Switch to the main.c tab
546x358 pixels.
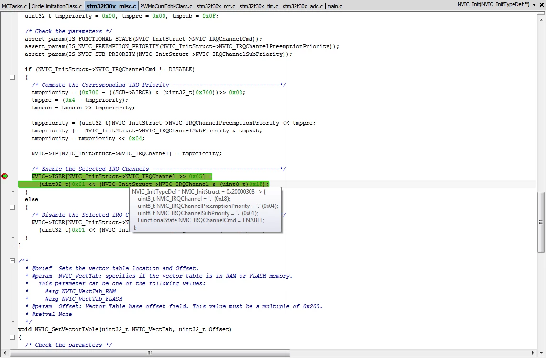tap(335, 6)
